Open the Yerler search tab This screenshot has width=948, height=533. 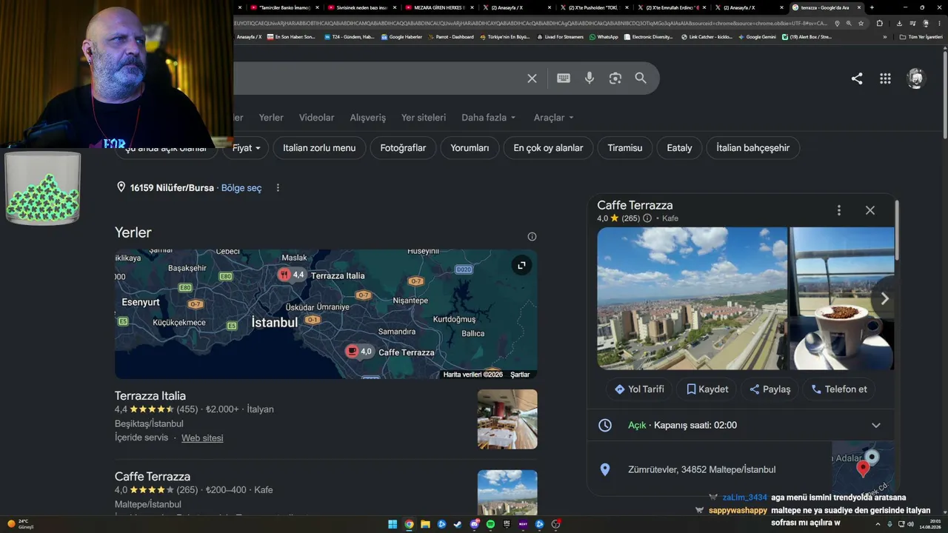[x=271, y=118]
